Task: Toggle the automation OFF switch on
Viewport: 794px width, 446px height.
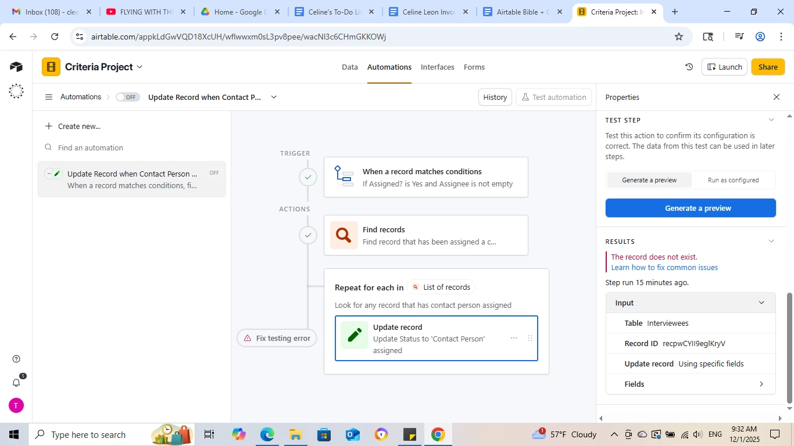Action: tap(127, 97)
